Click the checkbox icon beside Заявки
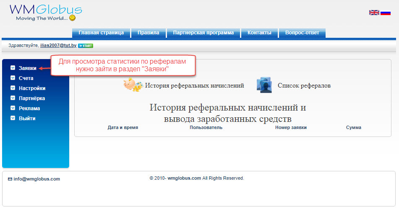This screenshot has width=399, height=209. [x=13, y=68]
